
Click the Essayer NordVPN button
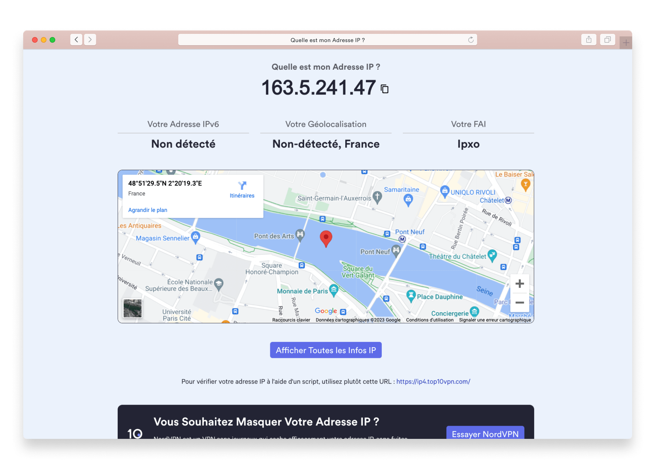click(x=485, y=434)
